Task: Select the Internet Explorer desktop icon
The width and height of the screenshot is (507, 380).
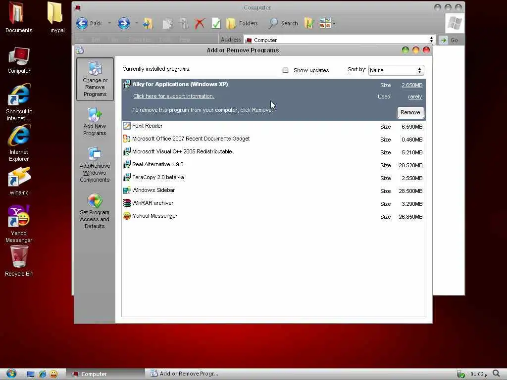Action: 19,143
